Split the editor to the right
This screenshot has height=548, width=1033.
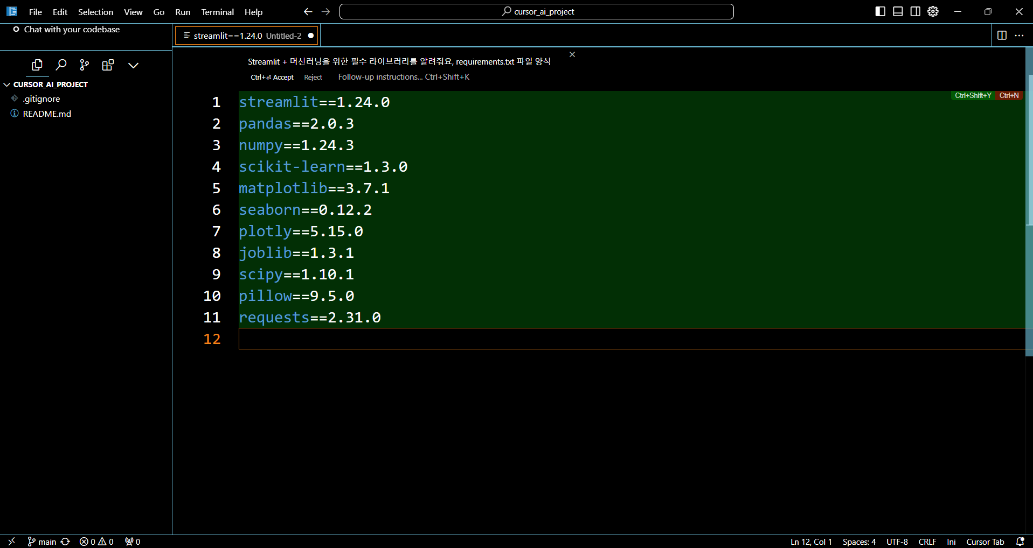point(1002,35)
